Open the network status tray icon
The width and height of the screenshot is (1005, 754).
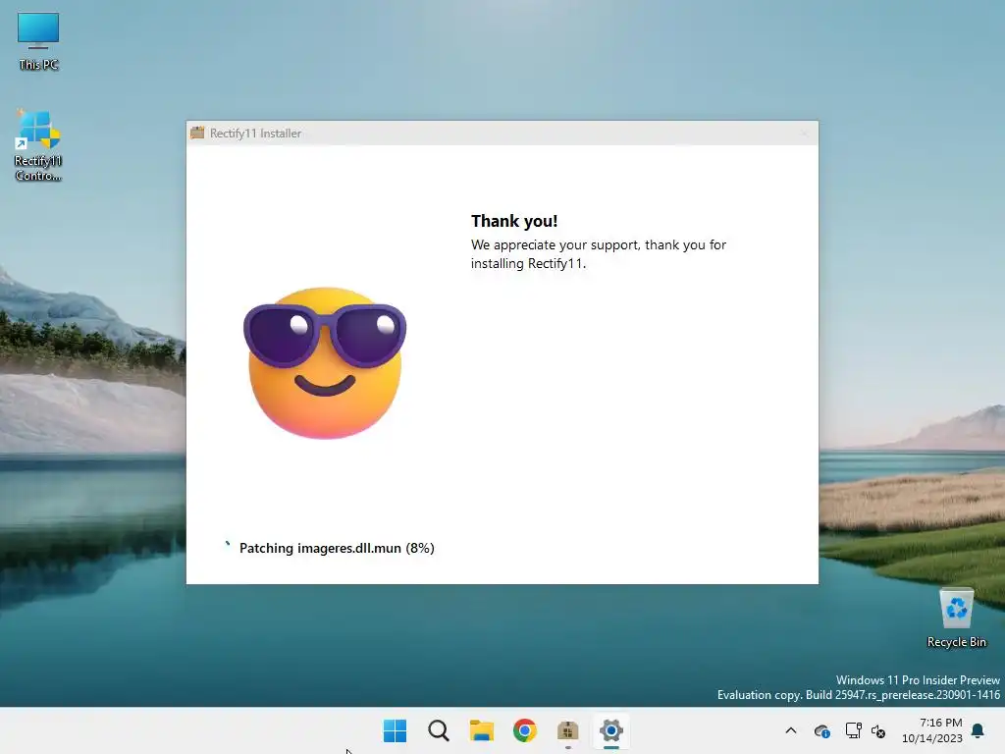[x=853, y=730]
